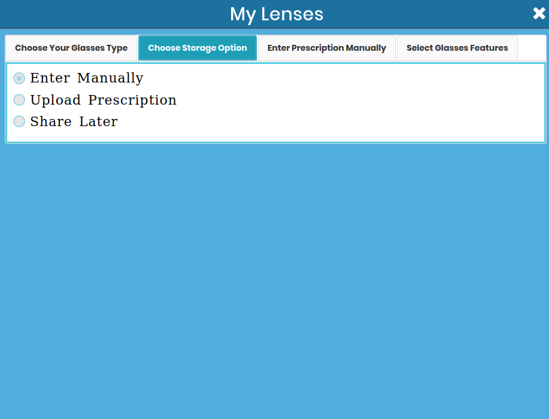The height and width of the screenshot is (419, 549).
Task: Click the blue background beneath the options panel
Action: [x=274, y=281]
